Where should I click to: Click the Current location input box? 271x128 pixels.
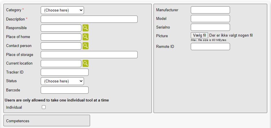pos(61,63)
